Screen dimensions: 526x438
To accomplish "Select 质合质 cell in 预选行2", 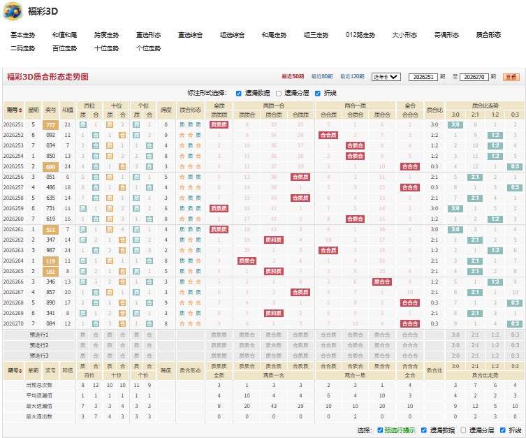I will click(x=274, y=345).
